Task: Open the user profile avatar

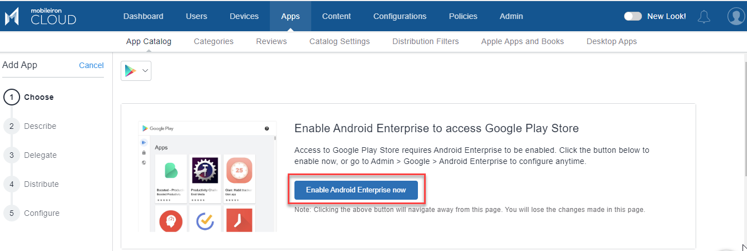Action: (x=736, y=16)
